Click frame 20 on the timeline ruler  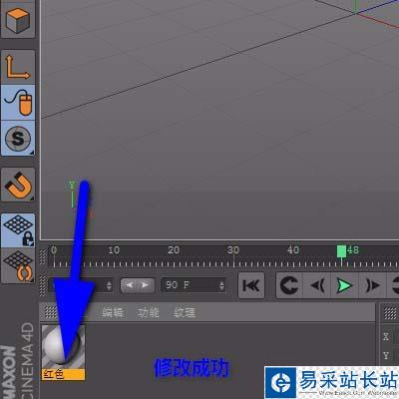174,250
